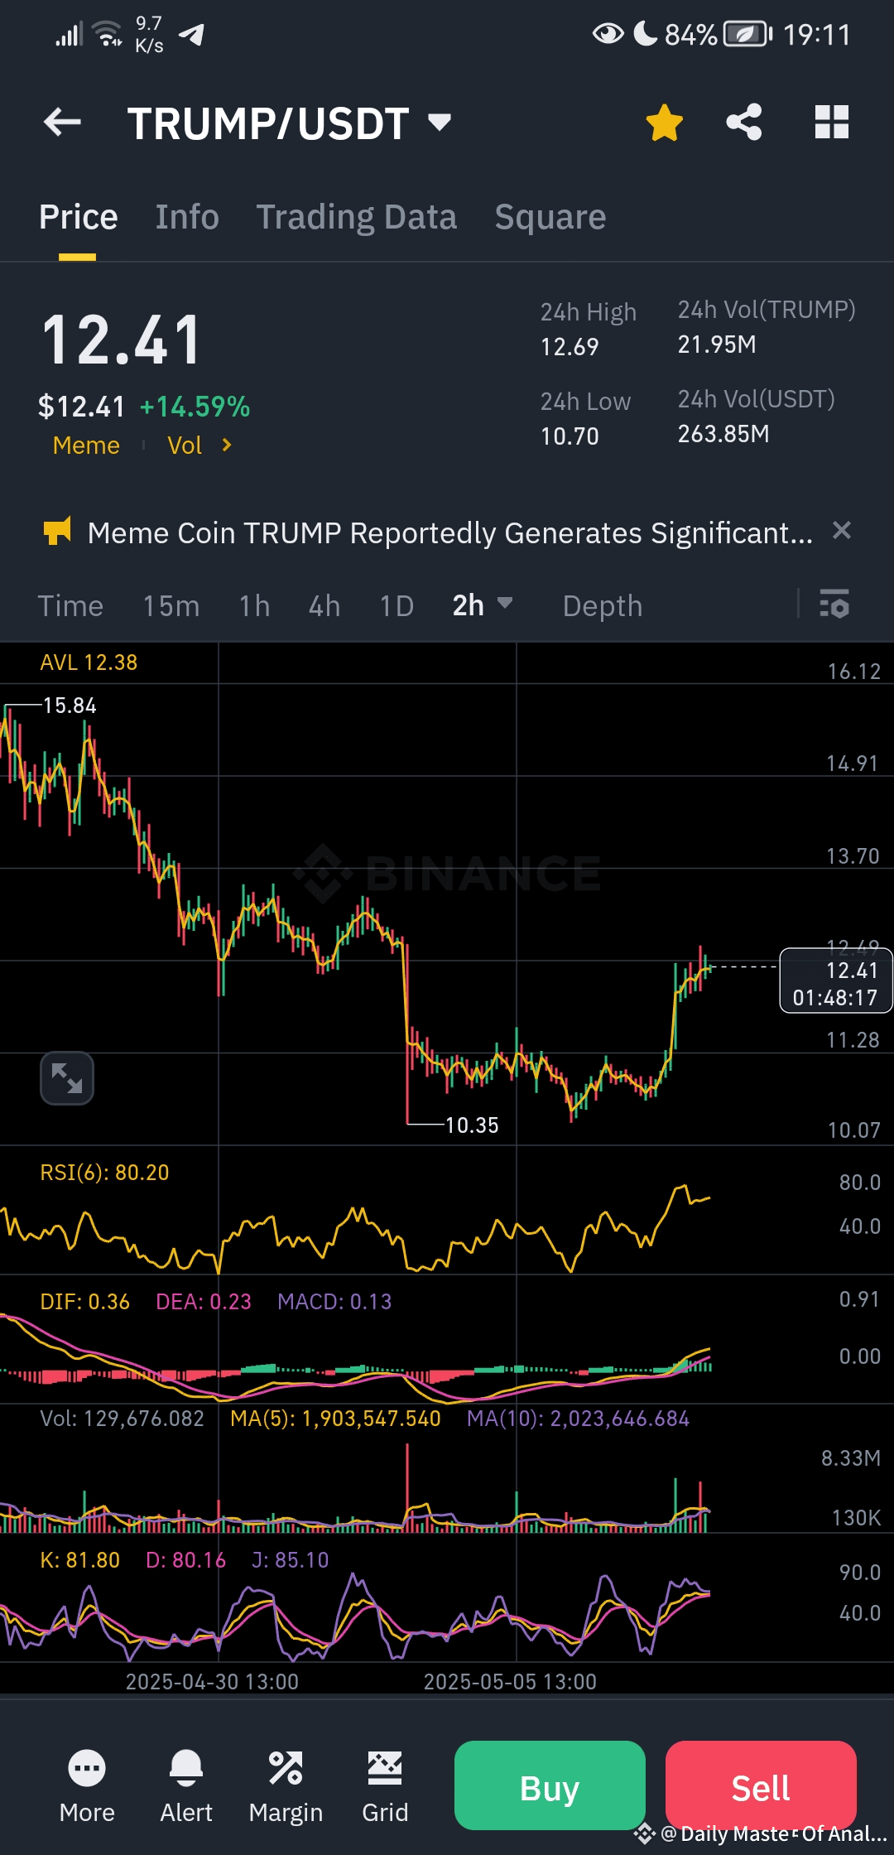The height and width of the screenshot is (1855, 894).
Task: Switch to the Price tab
Action: (79, 217)
